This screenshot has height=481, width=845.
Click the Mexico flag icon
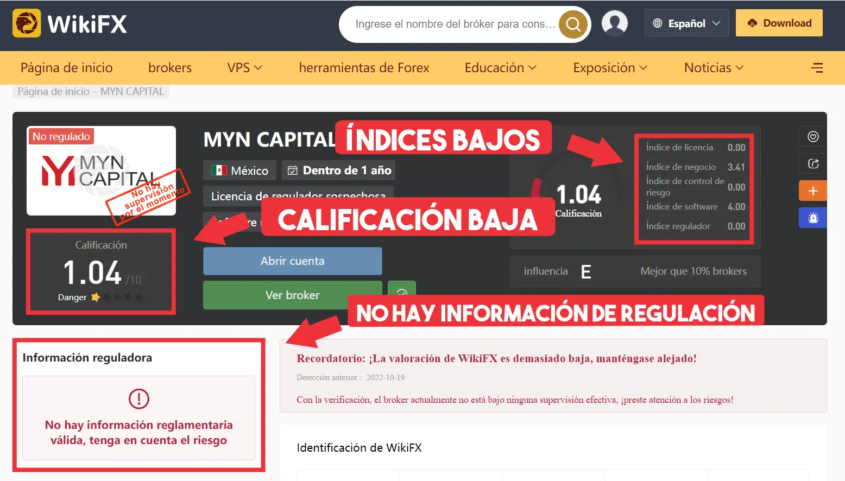tap(219, 170)
